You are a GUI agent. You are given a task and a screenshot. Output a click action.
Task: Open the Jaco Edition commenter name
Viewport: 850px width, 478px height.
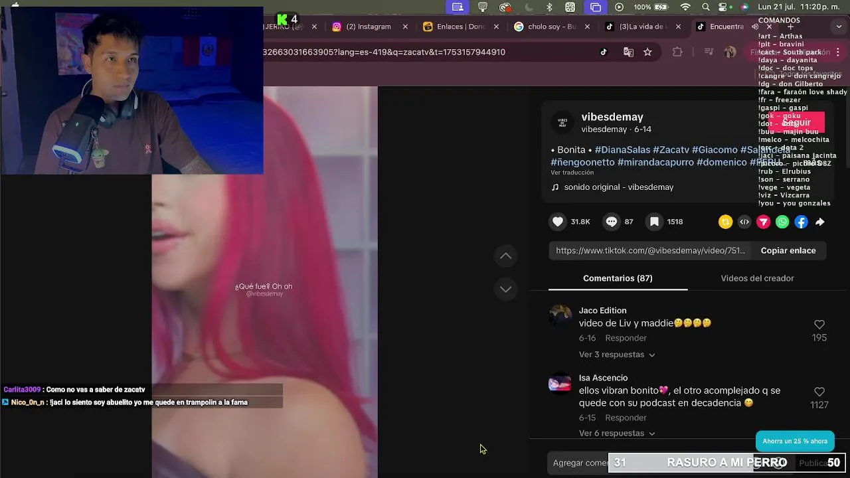pos(602,311)
